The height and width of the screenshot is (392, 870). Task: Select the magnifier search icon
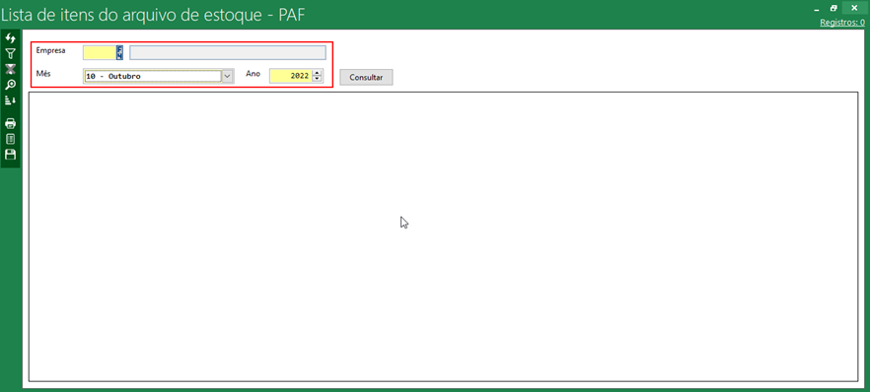tap(10, 85)
